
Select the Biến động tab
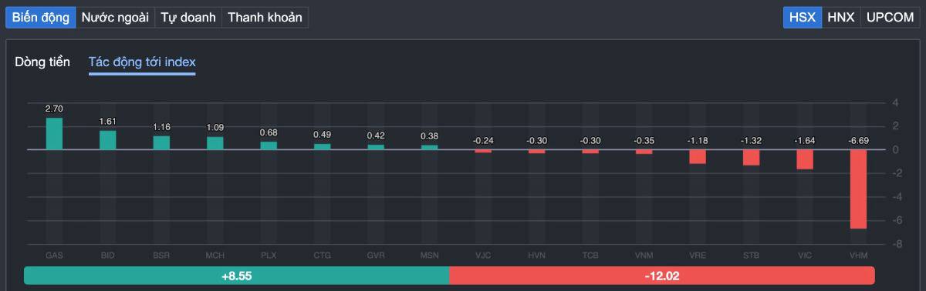pyautogui.click(x=40, y=17)
